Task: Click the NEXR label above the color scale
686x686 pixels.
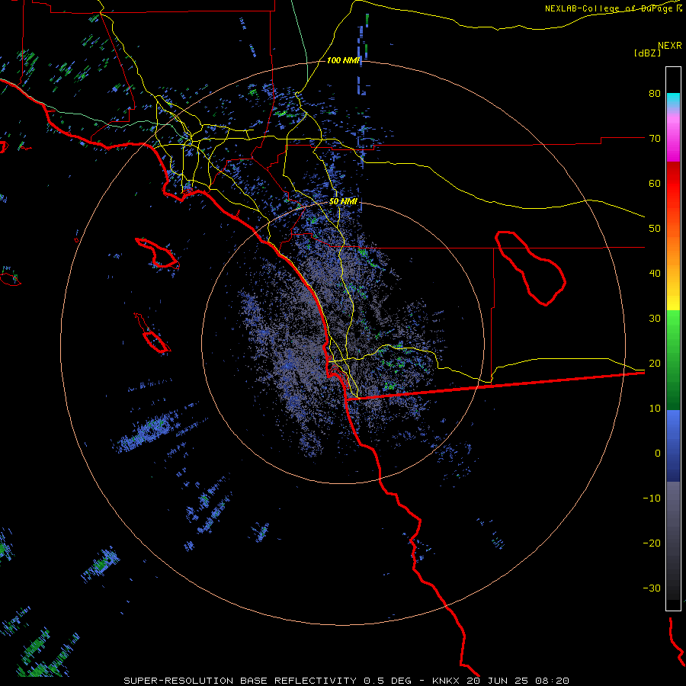Action: 670,46
